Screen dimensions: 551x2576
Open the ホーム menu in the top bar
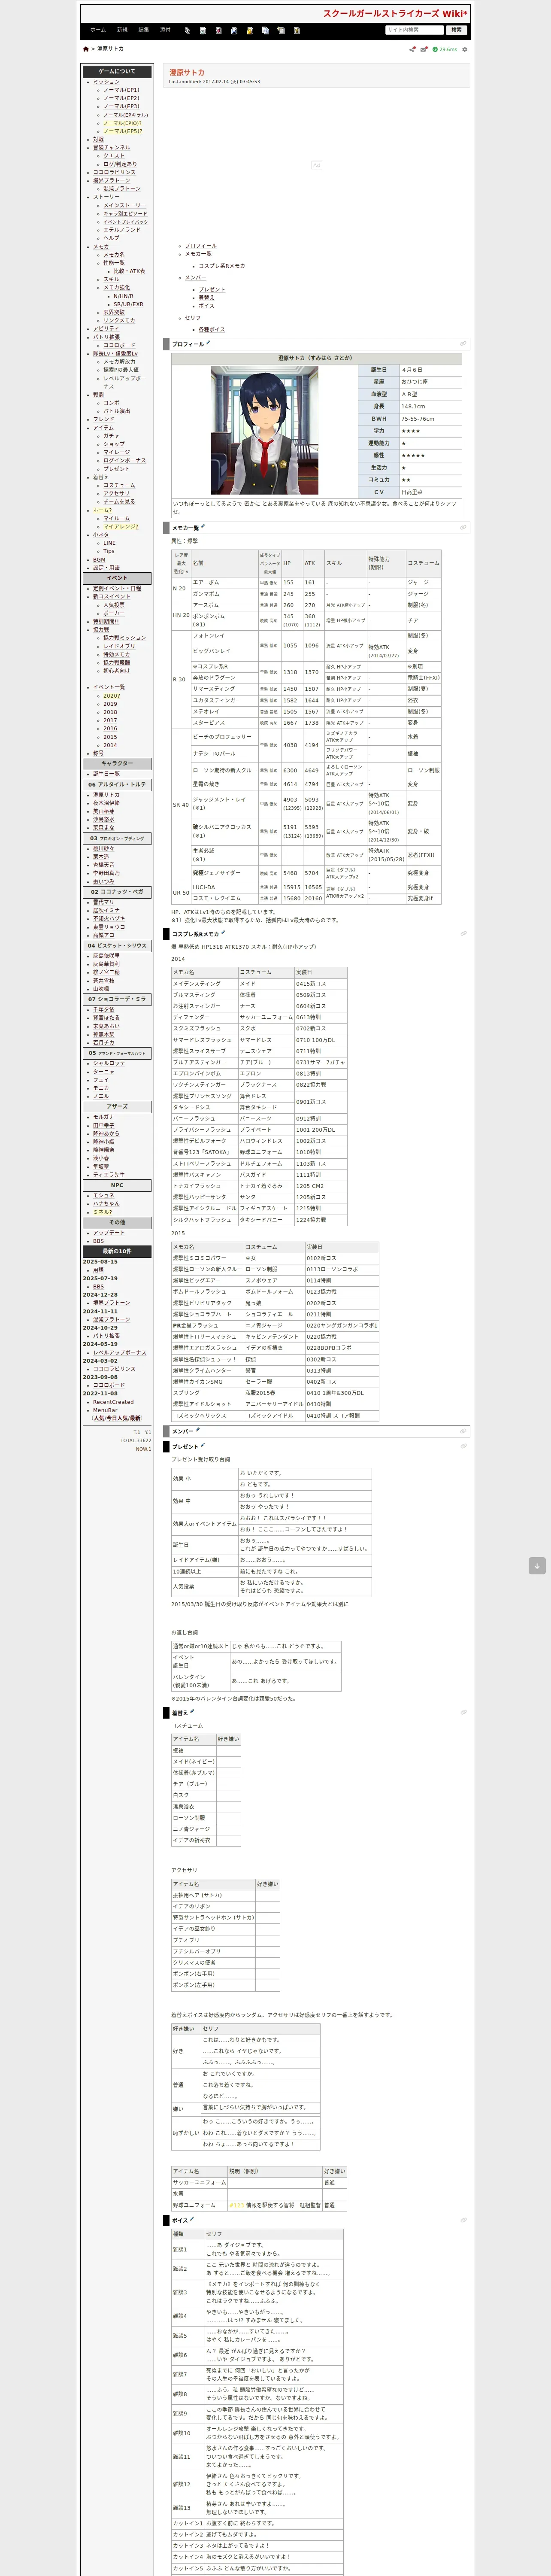[x=98, y=30]
